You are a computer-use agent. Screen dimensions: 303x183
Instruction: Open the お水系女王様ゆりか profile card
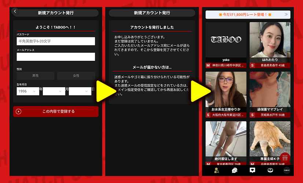(x=226, y=91)
